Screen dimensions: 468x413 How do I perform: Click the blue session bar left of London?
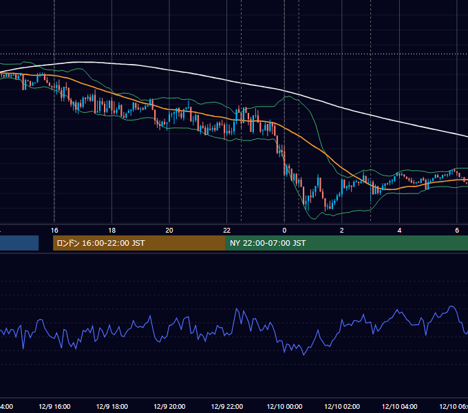click(x=19, y=243)
